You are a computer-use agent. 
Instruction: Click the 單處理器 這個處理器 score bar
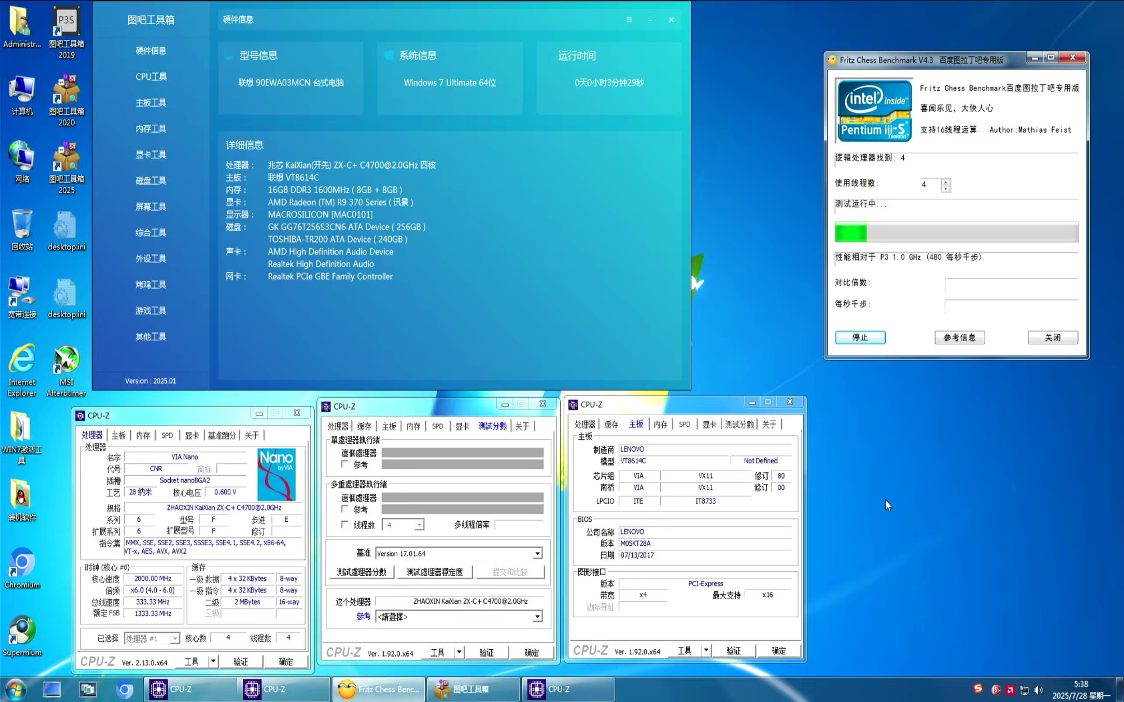[463, 453]
